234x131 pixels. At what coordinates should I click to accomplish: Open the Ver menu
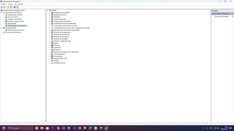pyautogui.click(x=15, y=4)
